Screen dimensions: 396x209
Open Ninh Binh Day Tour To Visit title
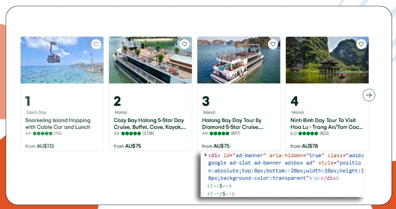[x=327, y=123]
